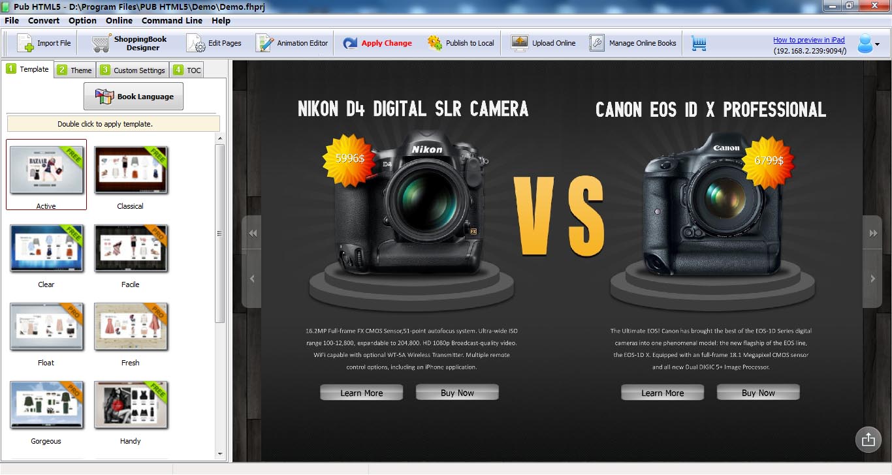
Task: Open the Command Line menu
Action: coord(172,20)
